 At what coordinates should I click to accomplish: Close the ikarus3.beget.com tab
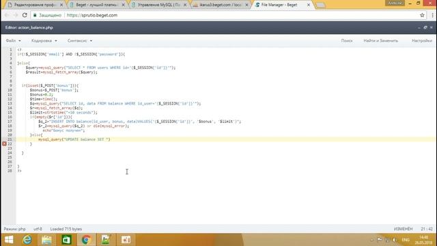pyautogui.click(x=246, y=5)
